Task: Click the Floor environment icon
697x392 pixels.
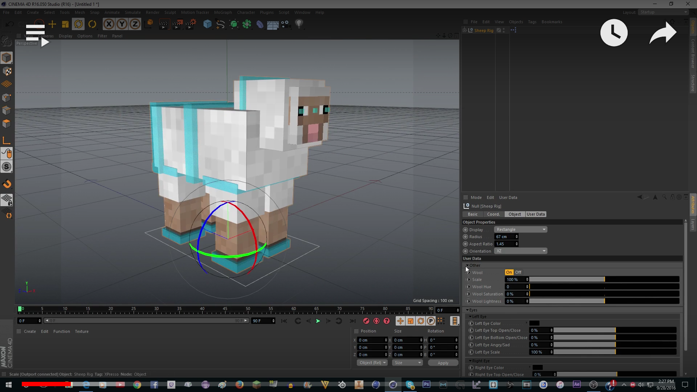Action: click(x=273, y=24)
